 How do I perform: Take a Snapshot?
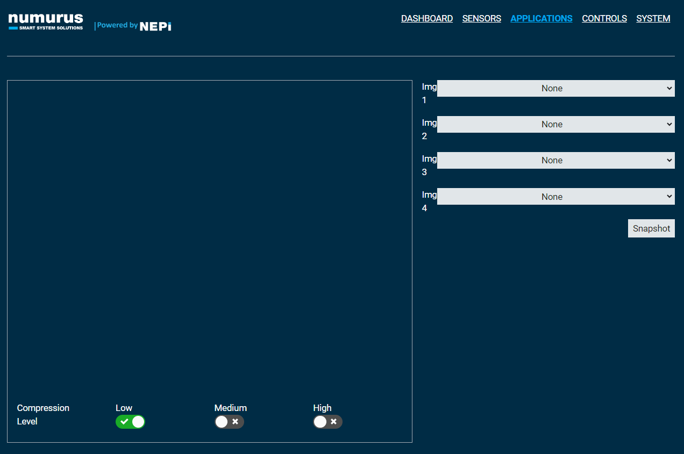[651, 228]
